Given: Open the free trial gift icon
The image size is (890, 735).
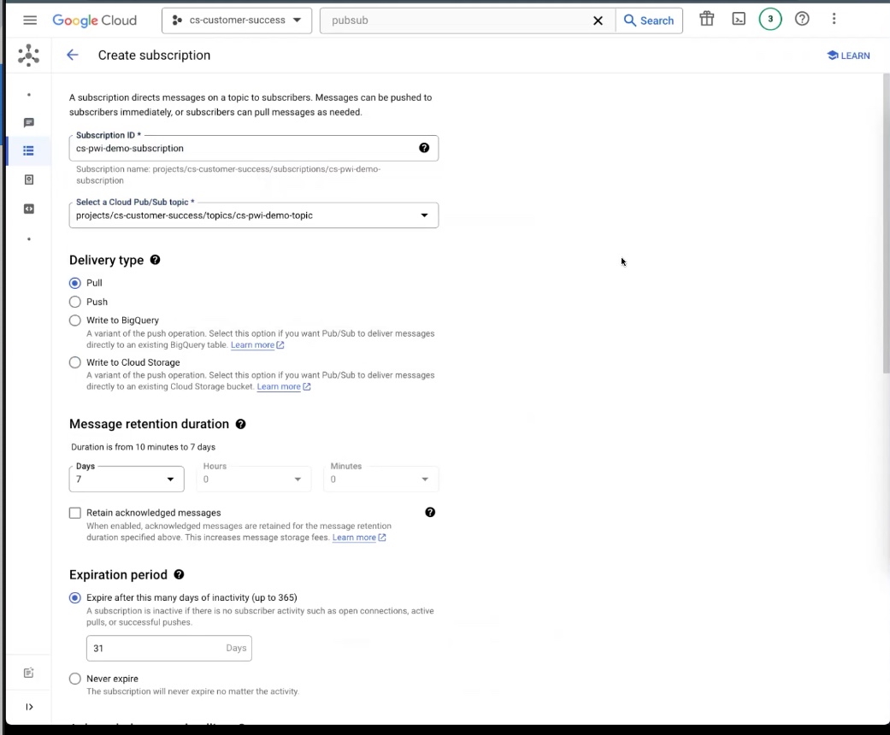Looking at the screenshot, I should point(706,19).
